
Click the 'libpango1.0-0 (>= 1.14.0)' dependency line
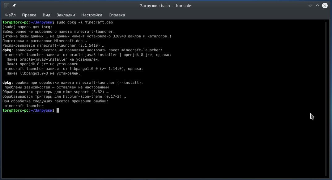click(x=74, y=69)
